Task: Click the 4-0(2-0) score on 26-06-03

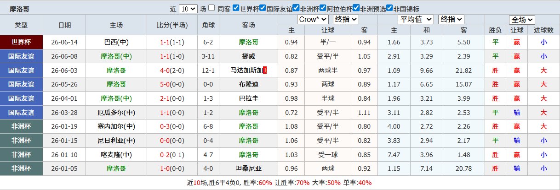Action: pyautogui.click(x=172, y=71)
